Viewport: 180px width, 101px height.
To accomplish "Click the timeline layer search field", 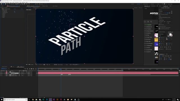I will pos(16,69).
